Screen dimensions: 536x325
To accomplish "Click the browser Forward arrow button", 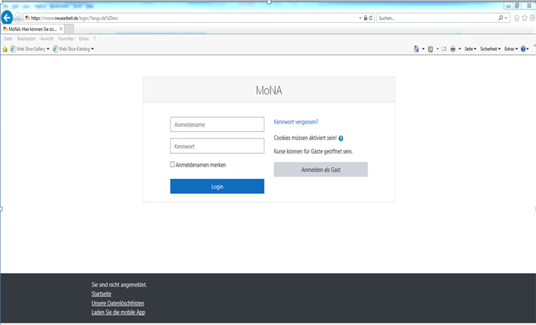I will coord(18,18).
